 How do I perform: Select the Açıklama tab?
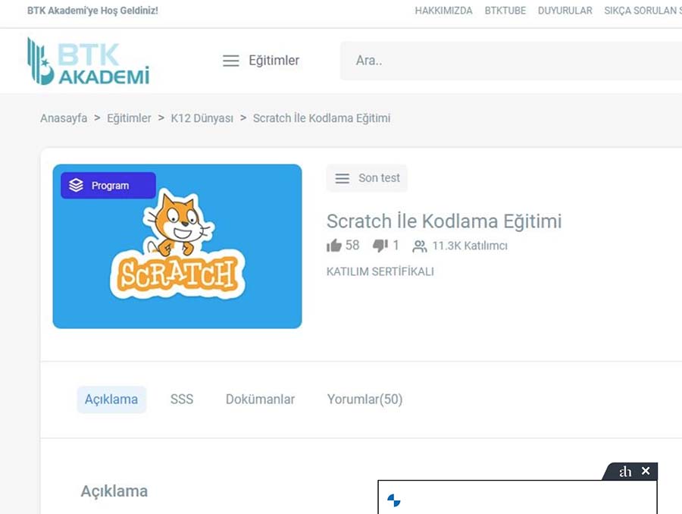tap(111, 399)
